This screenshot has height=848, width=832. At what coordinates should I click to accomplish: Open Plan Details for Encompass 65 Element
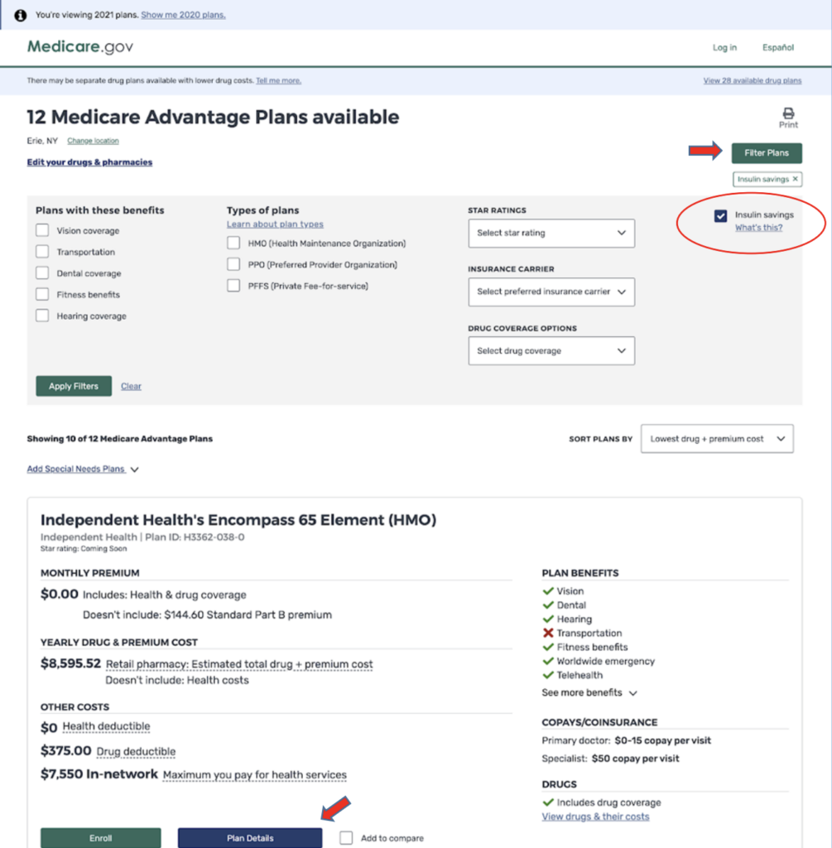click(250, 838)
